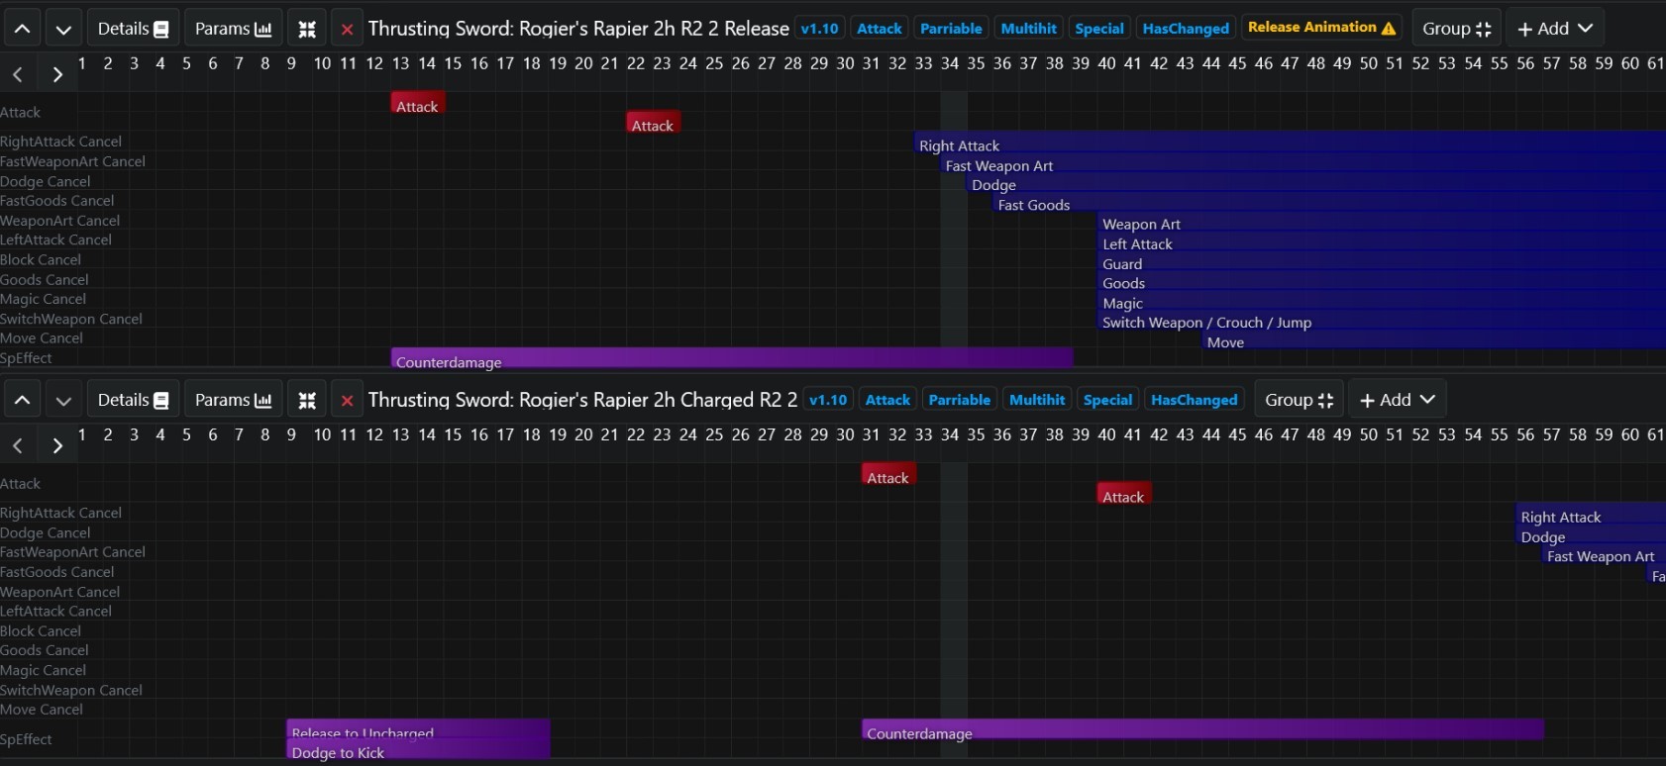Click v1.10 tag on Release animation

coord(820,29)
